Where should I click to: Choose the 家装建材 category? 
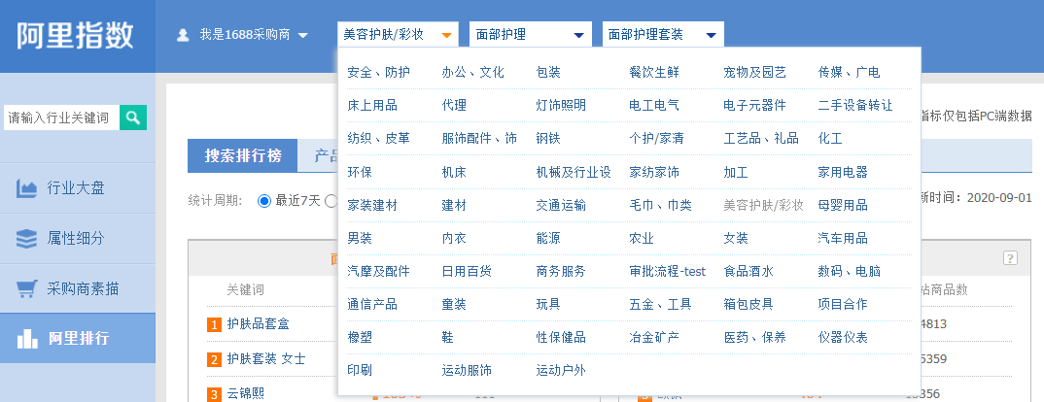(372, 205)
